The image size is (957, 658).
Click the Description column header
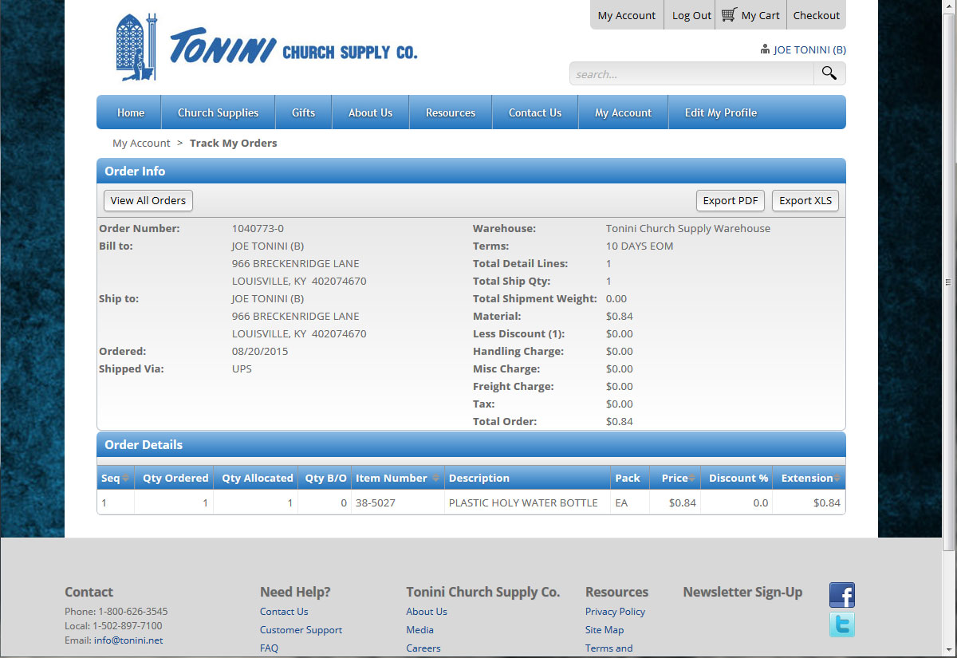pyautogui.click(x=527, y=479)
